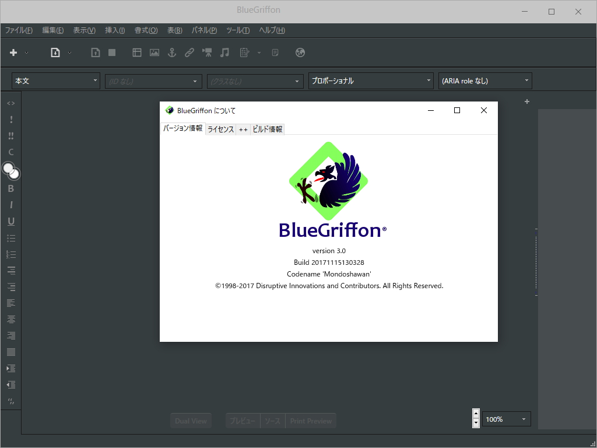Viewport: 597px width, 448px height.
Task: Insert an anchor into the document
Action: click(171, 52)
